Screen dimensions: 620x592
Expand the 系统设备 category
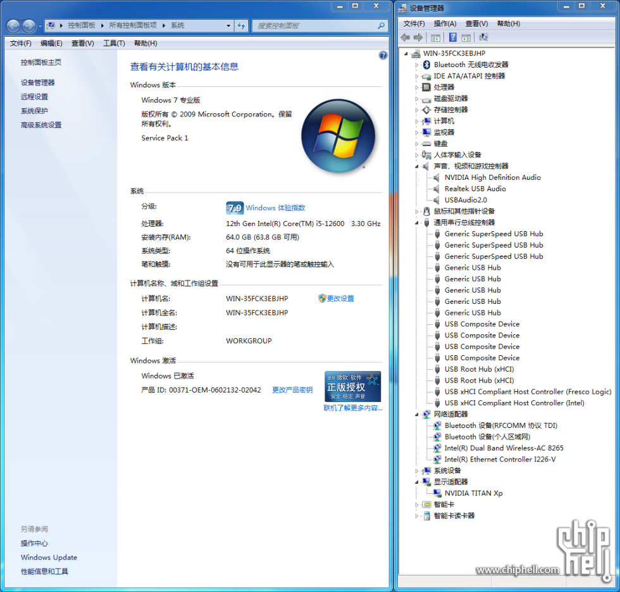click(416, 471)
